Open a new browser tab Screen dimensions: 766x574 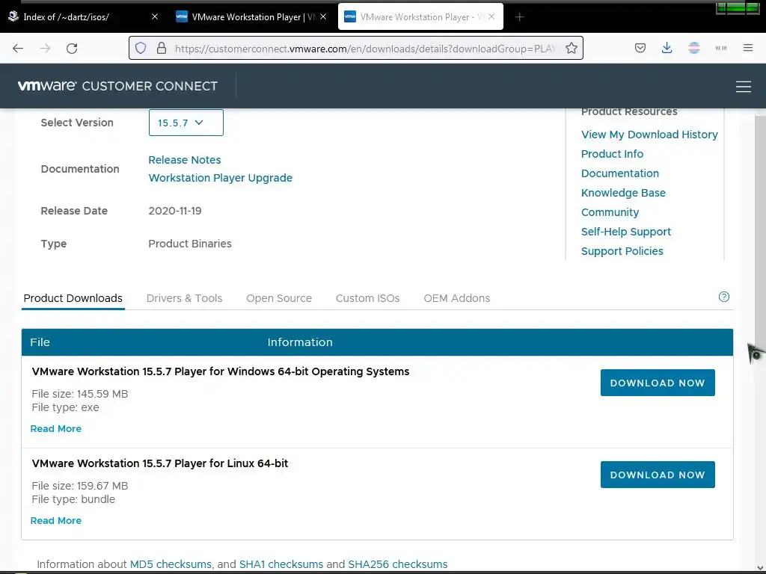point(519,17)
